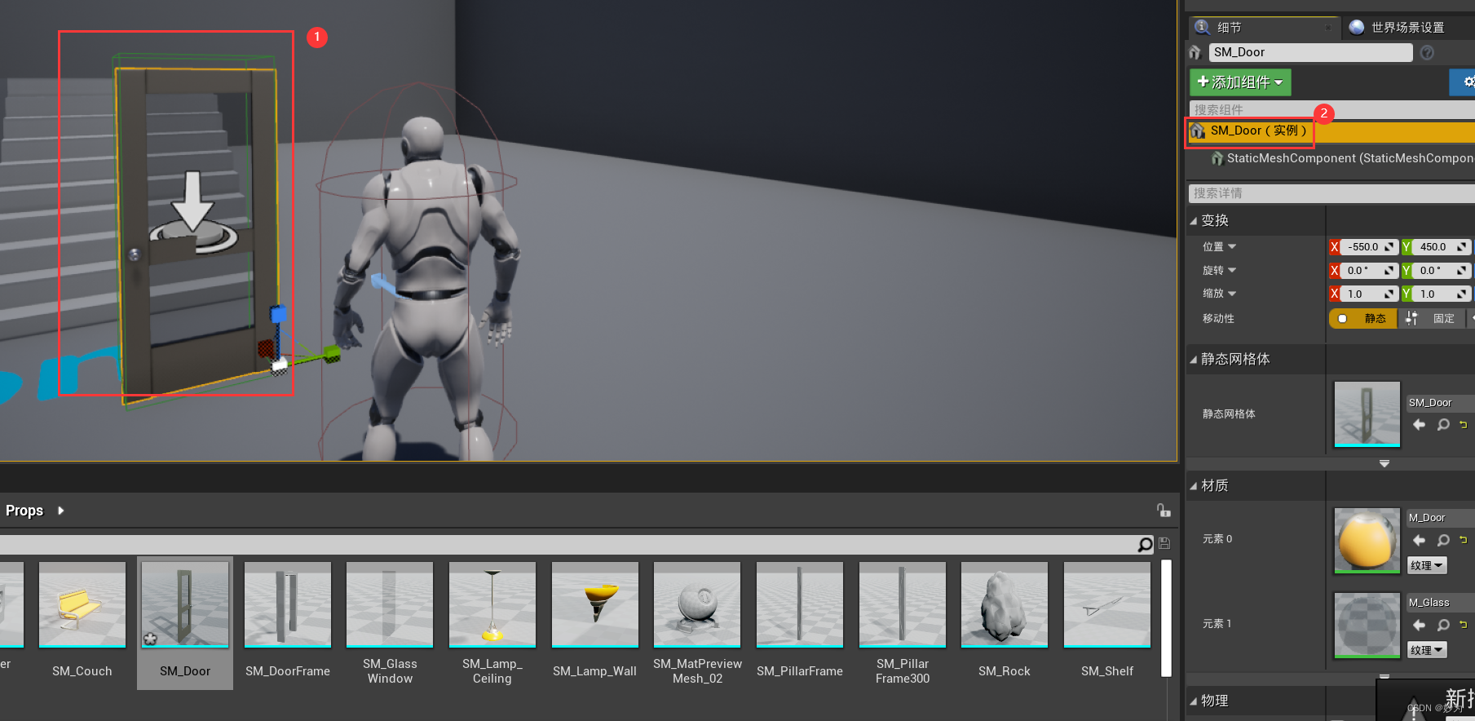Click the SM_Door actor name field
Viewport: 1475px width, 721px height.
click(1310, 52)
